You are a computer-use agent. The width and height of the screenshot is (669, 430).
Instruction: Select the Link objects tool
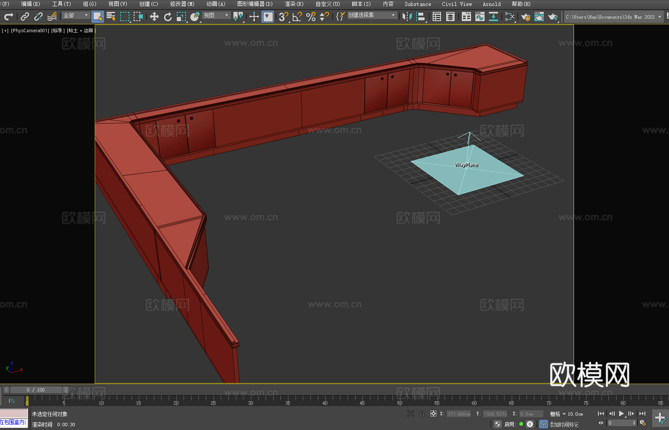tap(25, 16)
